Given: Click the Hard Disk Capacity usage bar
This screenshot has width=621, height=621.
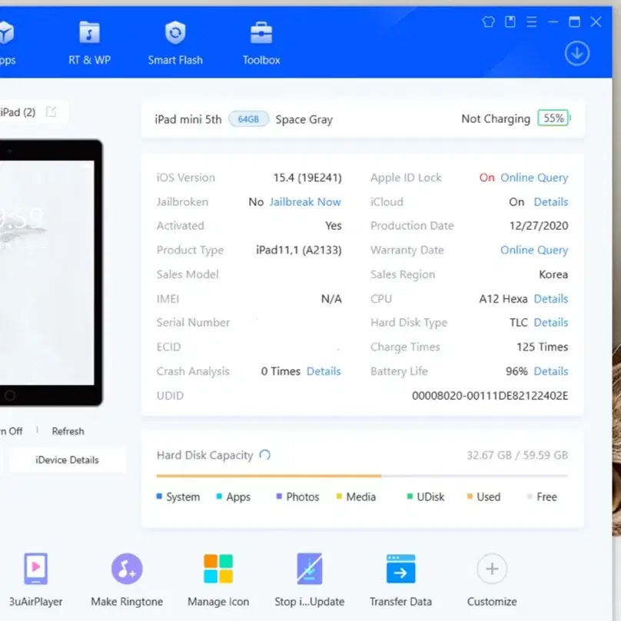Looking at the screenshot, I should (x=362, y=476).
